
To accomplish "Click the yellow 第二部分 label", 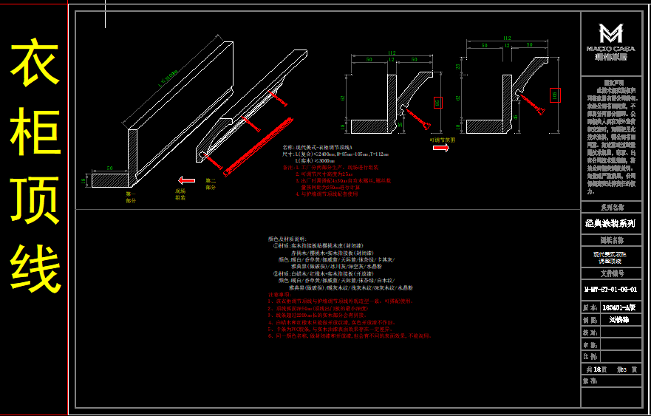I will [211, 183].
